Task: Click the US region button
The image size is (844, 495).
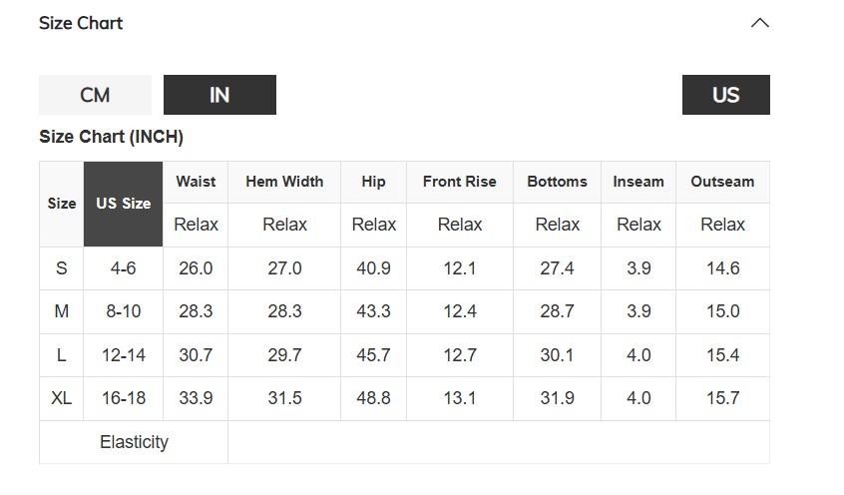Action: pyautogui.click(x=725, y=95)
